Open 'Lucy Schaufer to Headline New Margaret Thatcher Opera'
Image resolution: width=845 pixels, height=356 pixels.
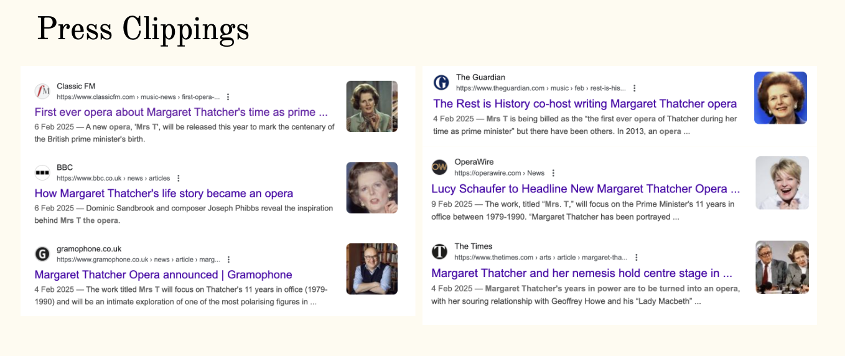point(586,189)
